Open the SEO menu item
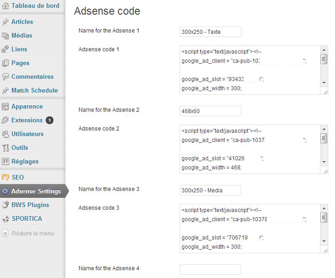This screenshot has height=278, width=335. tap(32, 177)
